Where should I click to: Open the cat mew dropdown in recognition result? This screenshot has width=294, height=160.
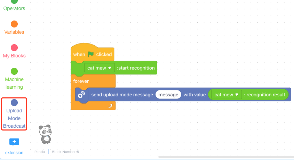[x=227, y=95]
